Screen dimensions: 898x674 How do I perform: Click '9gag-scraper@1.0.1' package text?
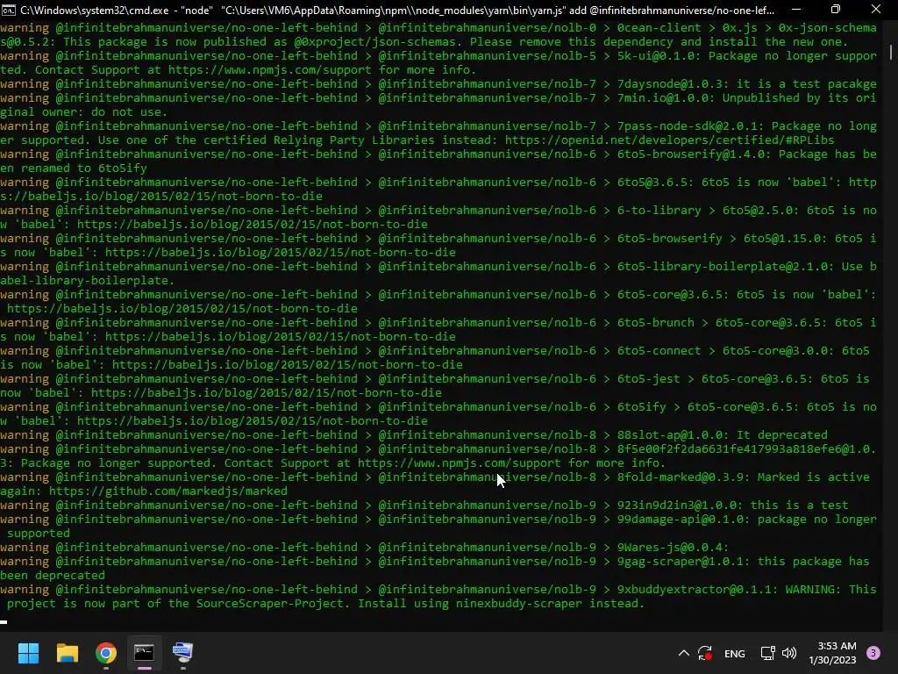pyautogui.click(x=684, y=561)
